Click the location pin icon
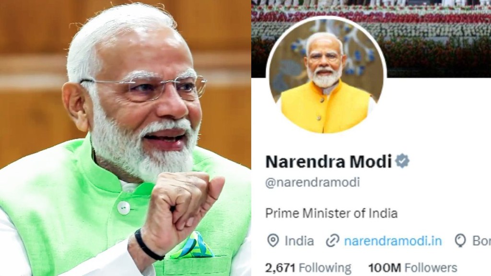The width and height of the screenshot is (491, 276). [273, 241]
